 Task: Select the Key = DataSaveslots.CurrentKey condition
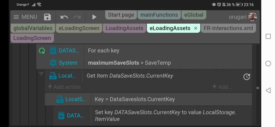click(135, 99)
